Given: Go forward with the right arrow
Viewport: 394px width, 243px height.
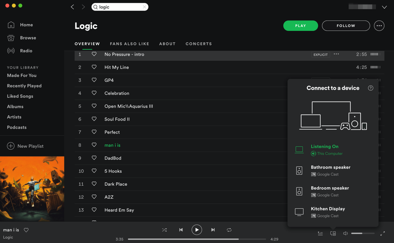Looking at the screenshot, I should 83,7.
